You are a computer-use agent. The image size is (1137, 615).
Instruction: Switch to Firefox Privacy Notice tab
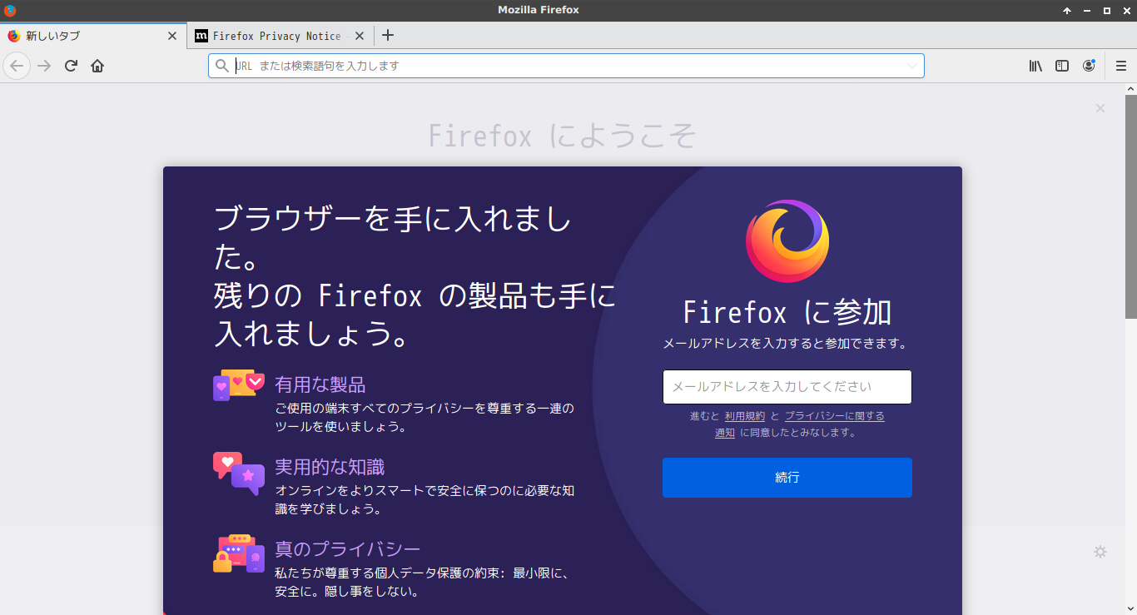coord(280,36)
